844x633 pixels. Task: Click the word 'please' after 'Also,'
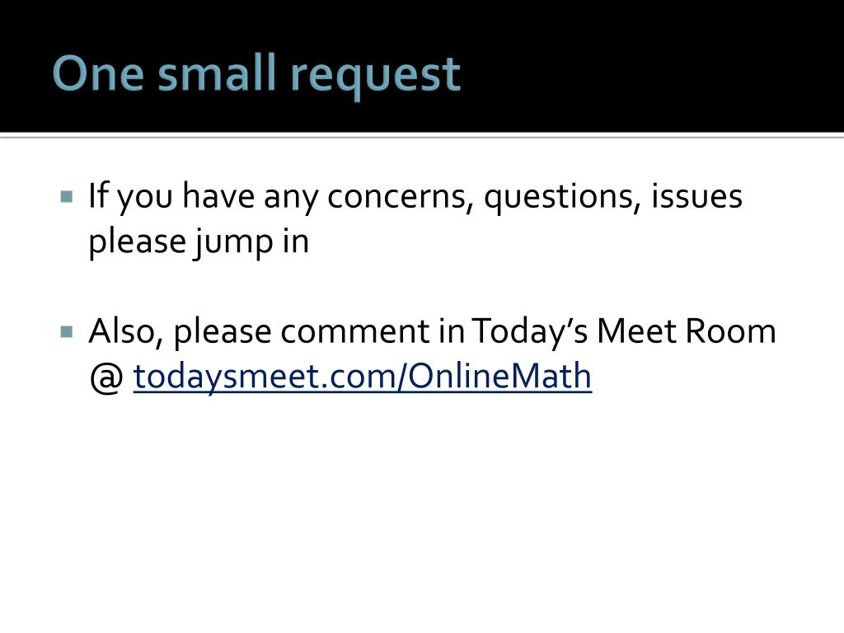[223, 332]
